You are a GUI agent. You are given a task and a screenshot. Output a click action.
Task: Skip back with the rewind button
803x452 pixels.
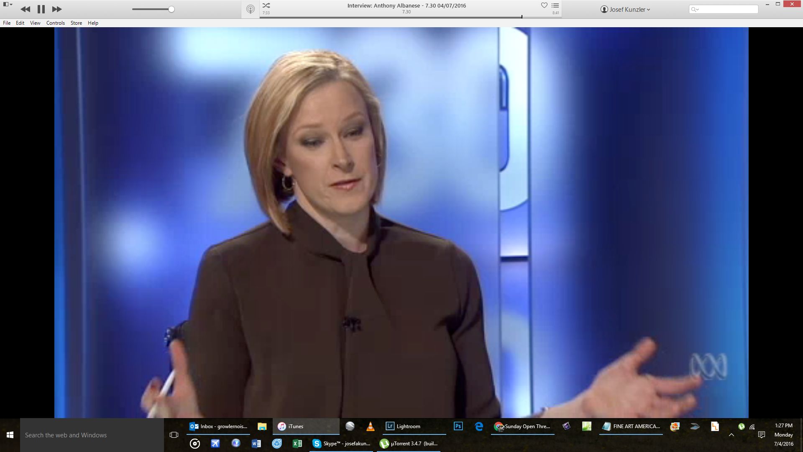pos(25,9)
